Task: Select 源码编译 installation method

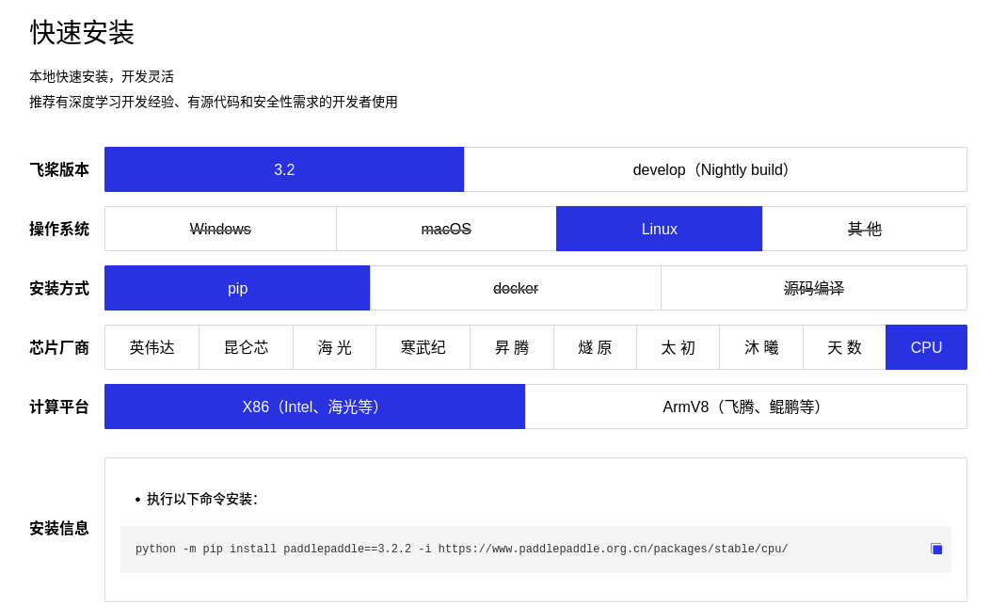Action: [x=814, y=288]
